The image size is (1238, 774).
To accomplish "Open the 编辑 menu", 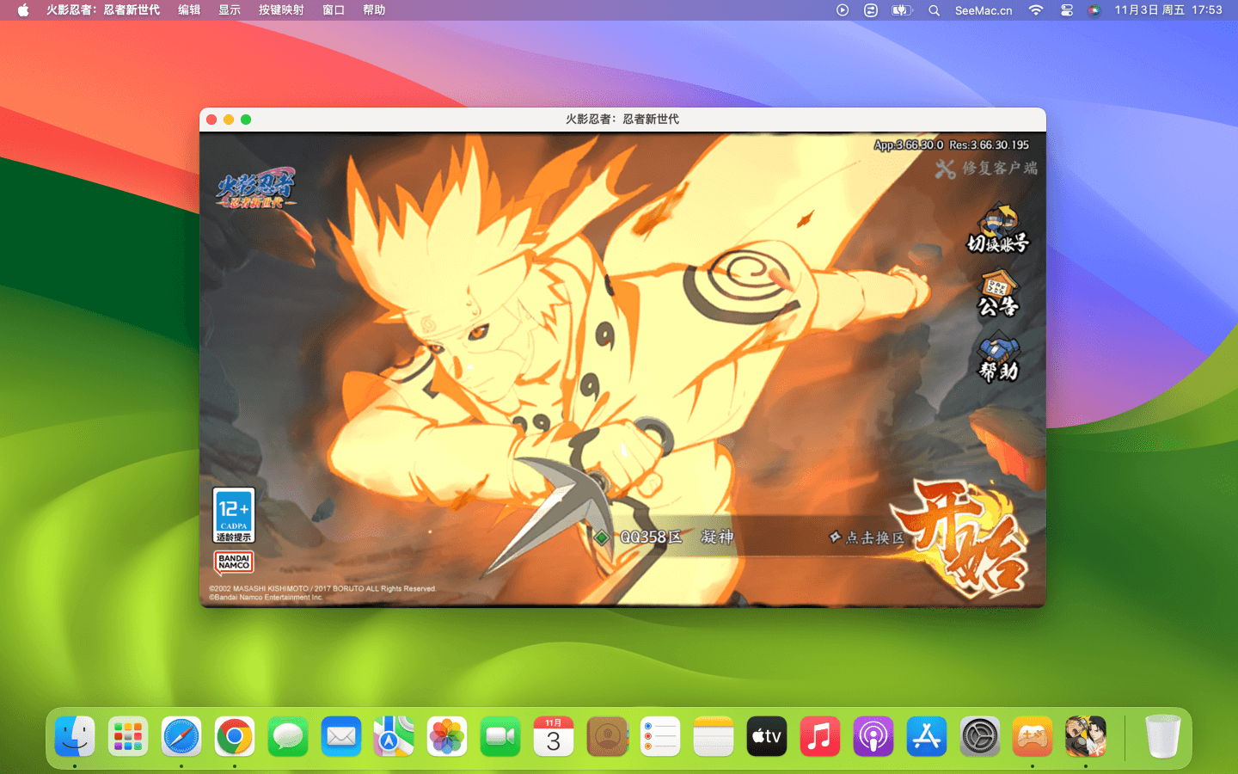I will [189, 10].
